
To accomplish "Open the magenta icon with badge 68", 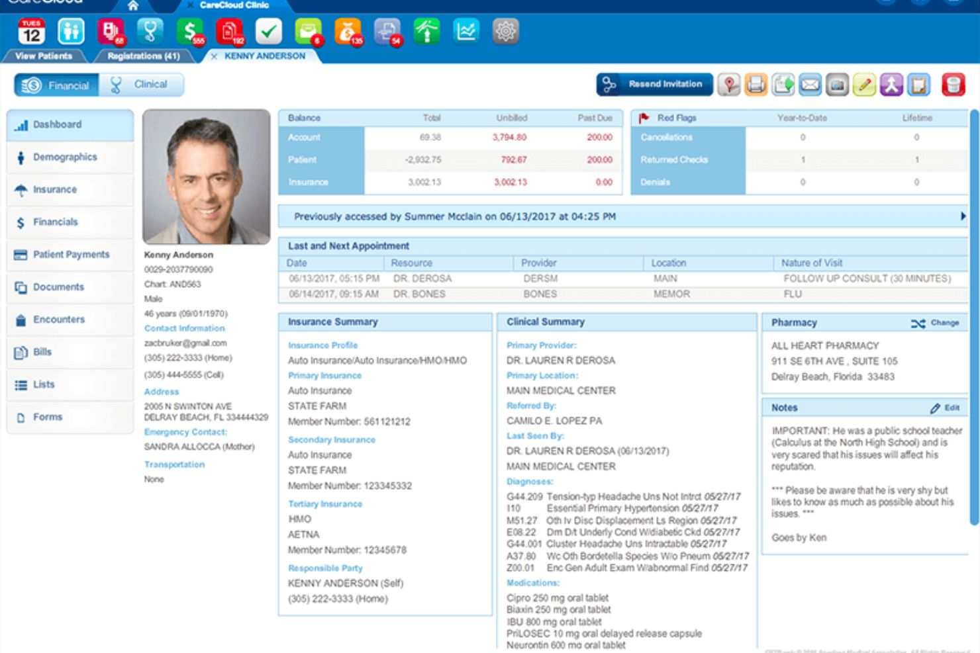I will 111,31.
